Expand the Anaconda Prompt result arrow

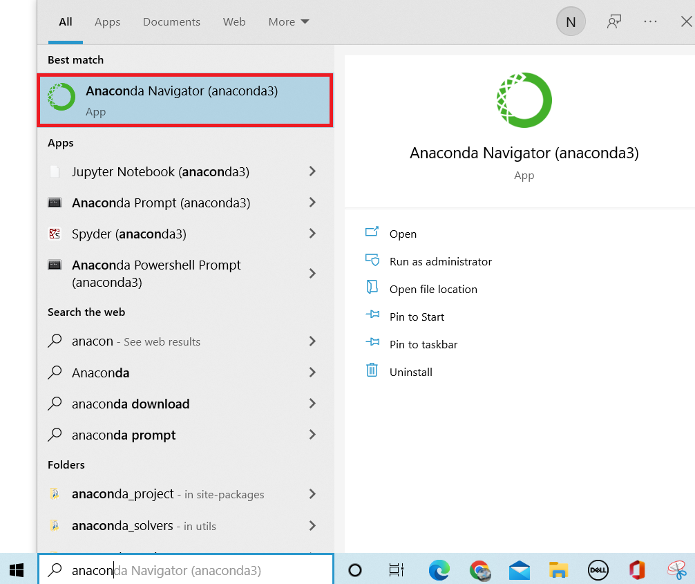pos(312,202)
